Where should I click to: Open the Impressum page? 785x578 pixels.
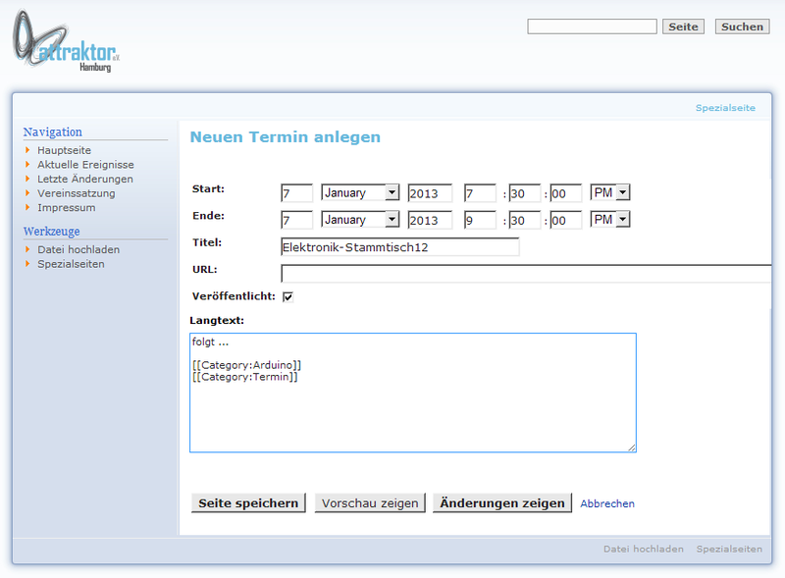coord(67,208)
